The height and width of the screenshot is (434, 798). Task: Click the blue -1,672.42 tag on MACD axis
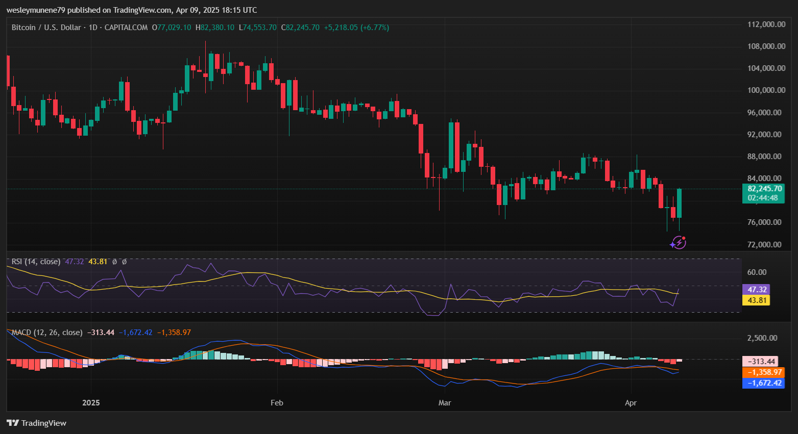[x=763, y=384]
